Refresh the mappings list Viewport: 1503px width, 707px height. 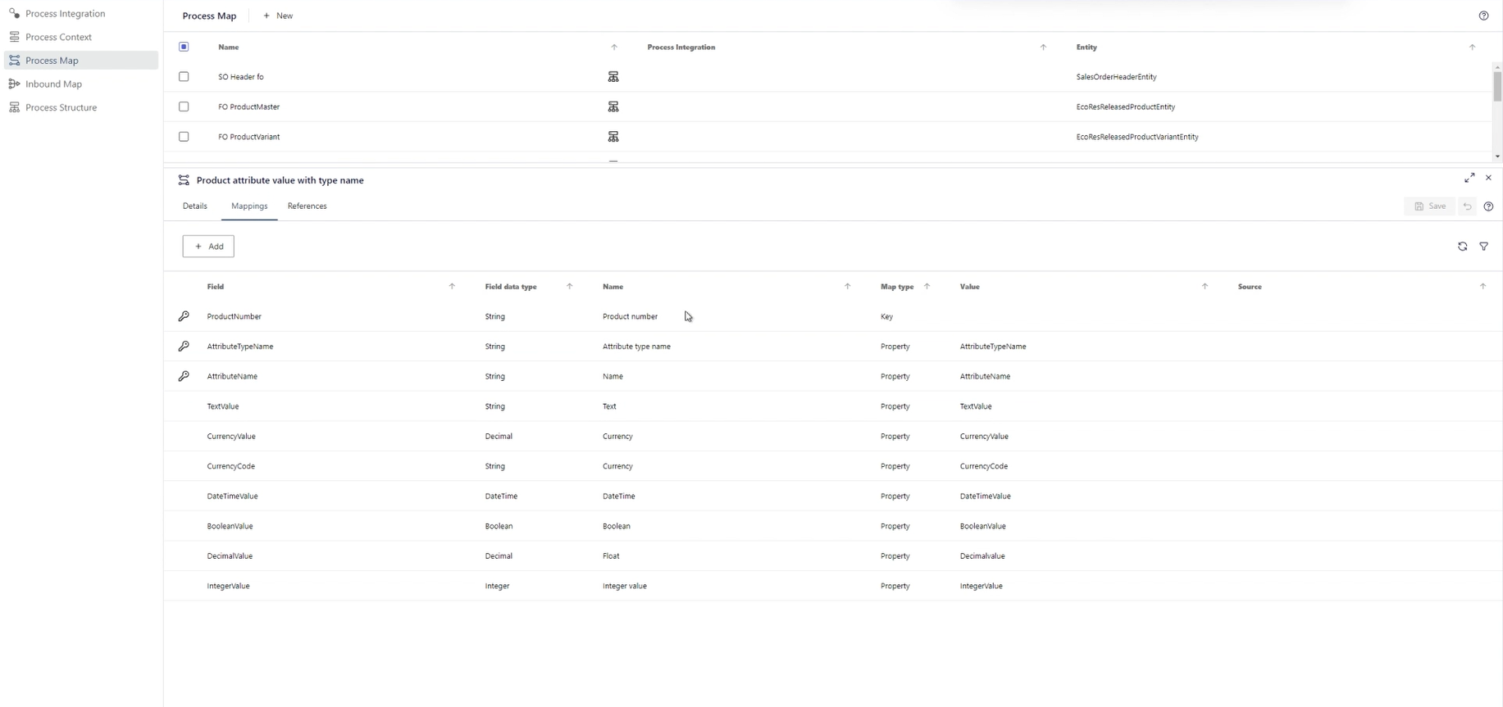click(1462, 247)
